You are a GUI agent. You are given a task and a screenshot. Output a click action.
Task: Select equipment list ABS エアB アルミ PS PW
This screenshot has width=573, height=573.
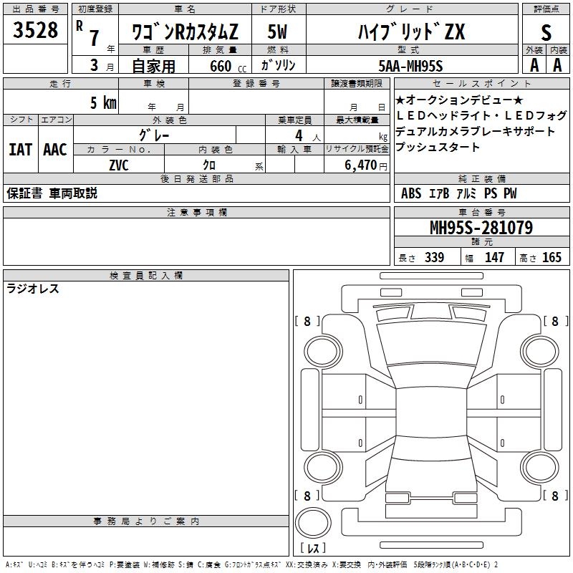click(459, 193)
